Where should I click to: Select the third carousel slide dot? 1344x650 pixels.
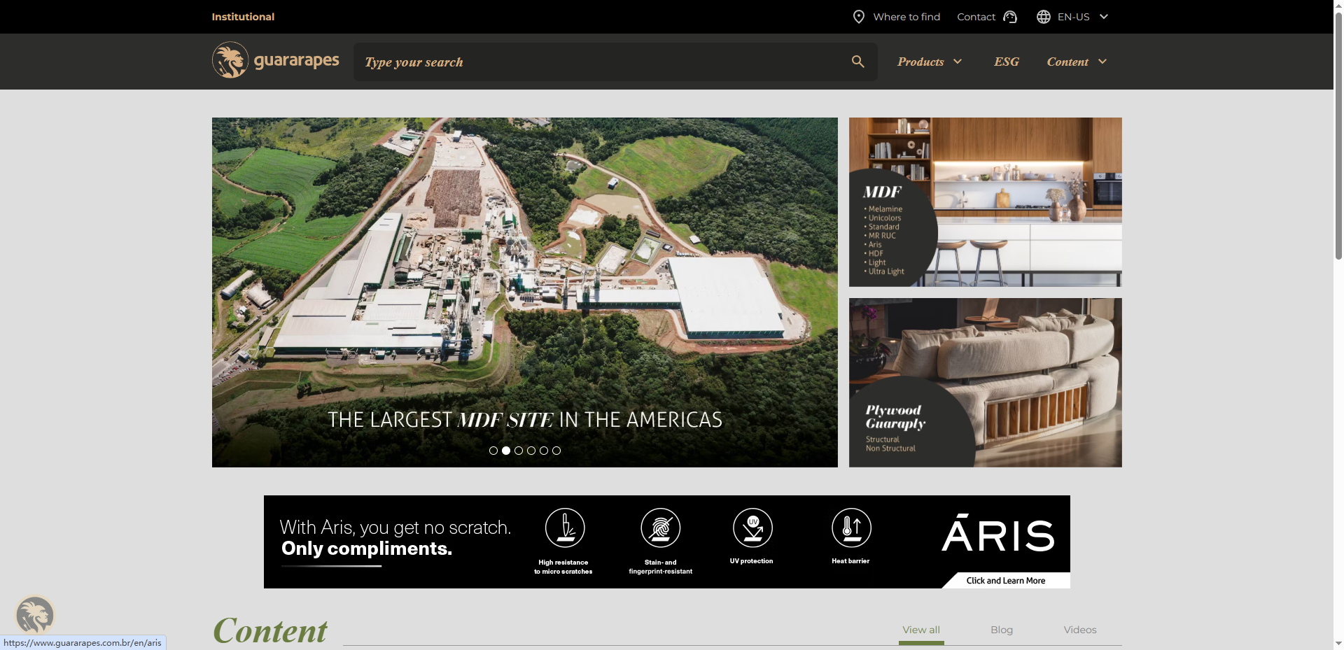(x=519, y=451)
